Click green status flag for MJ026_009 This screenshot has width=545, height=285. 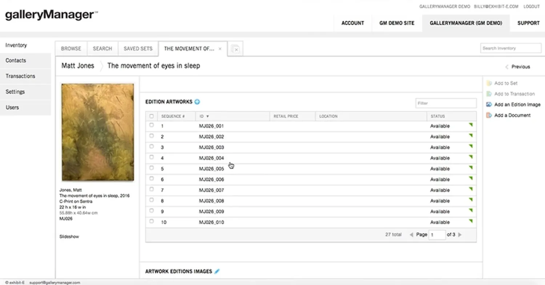pyautogui.click(x=471, y=210)
